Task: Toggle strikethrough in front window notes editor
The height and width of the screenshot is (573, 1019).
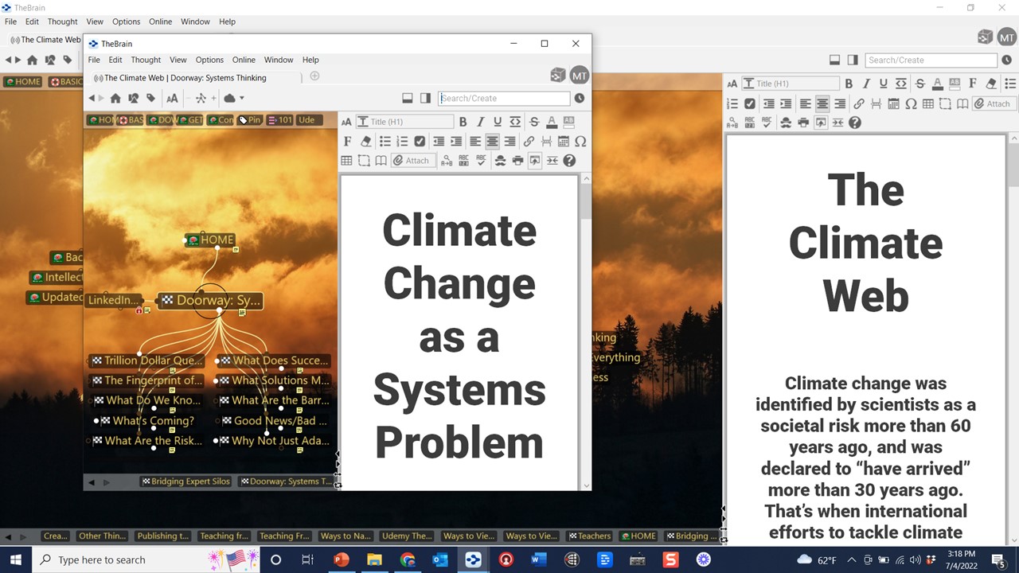Action: coord(533,122)
